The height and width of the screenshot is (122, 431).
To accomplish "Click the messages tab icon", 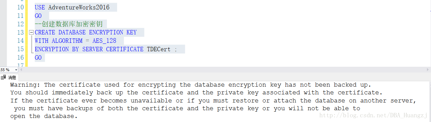I will tap(3, 77).
